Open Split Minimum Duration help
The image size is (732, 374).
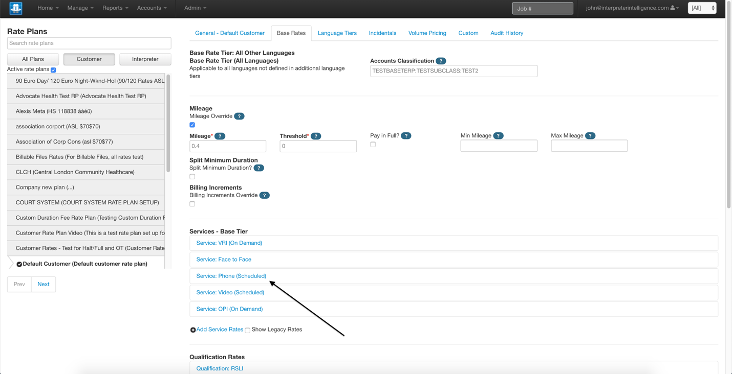[259, 168]
